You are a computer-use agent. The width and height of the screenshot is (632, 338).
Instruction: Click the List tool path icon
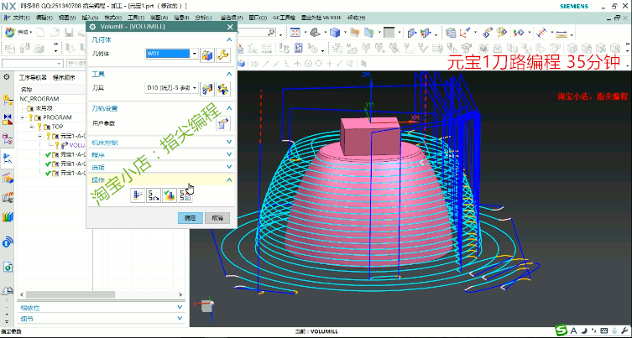point(185,196)
